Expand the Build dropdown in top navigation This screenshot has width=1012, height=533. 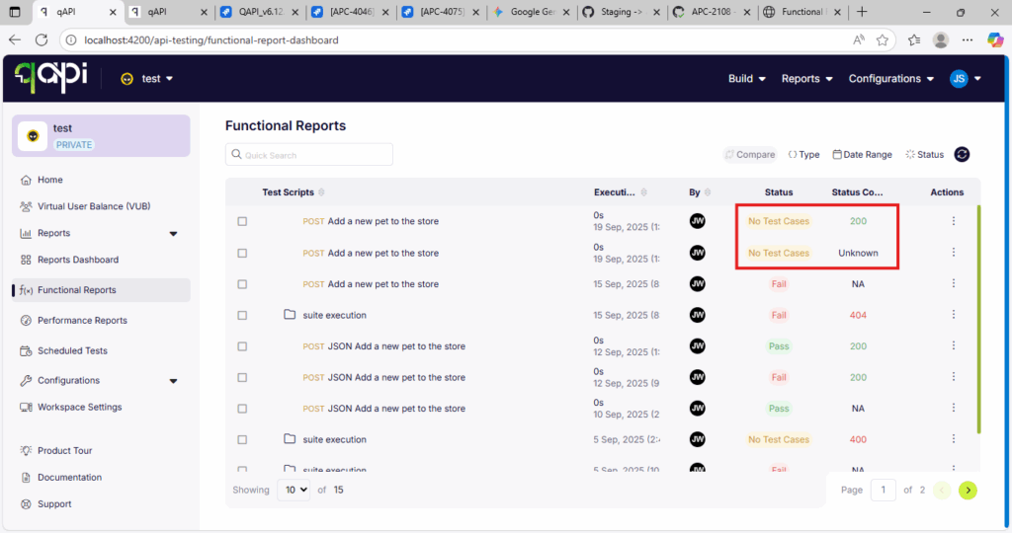click(746, 79)
